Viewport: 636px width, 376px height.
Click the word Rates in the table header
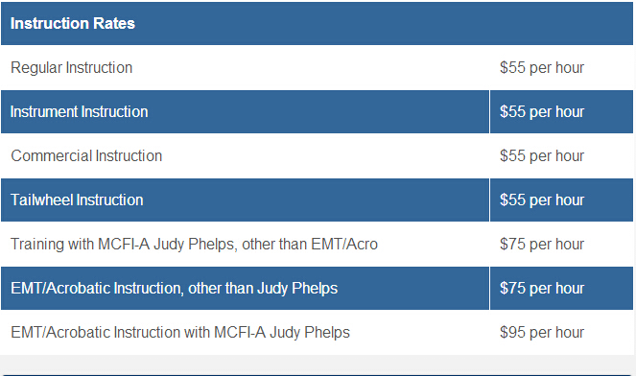tap(114, 23)
